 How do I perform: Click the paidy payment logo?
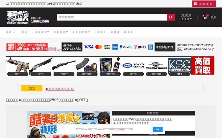point(140,47)
